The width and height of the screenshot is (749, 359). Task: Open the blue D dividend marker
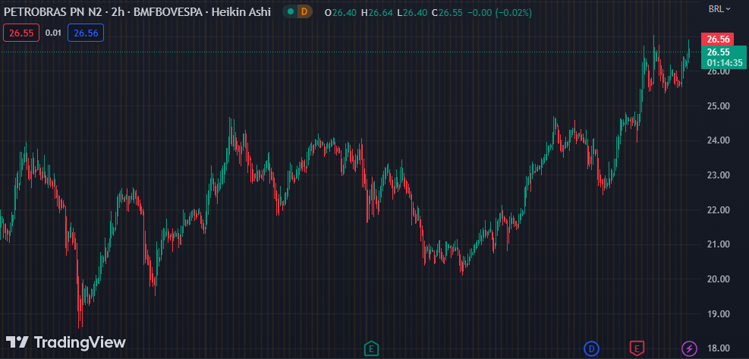pos(591,348)
